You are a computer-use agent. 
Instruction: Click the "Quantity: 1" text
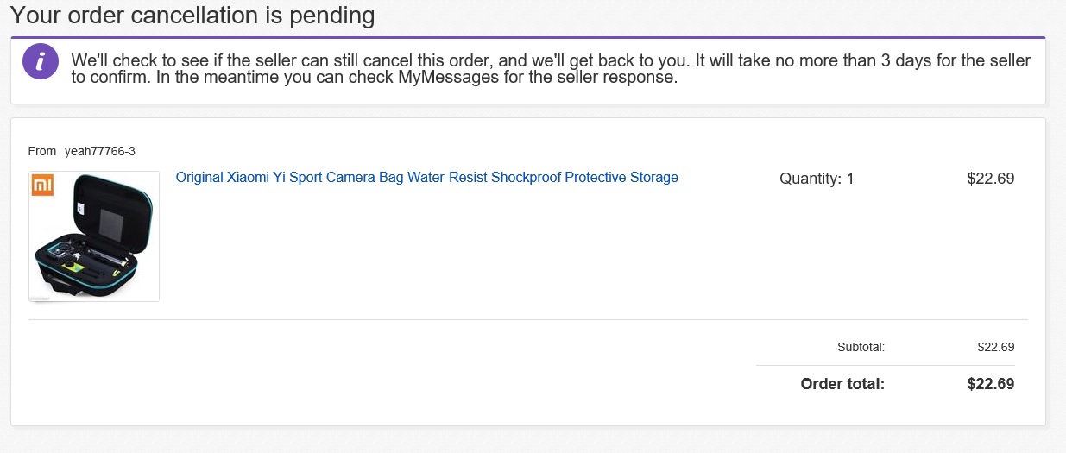coord(816,179)
